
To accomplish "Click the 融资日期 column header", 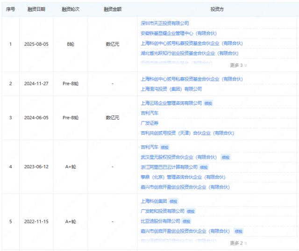I will click(x=36, y=9).
